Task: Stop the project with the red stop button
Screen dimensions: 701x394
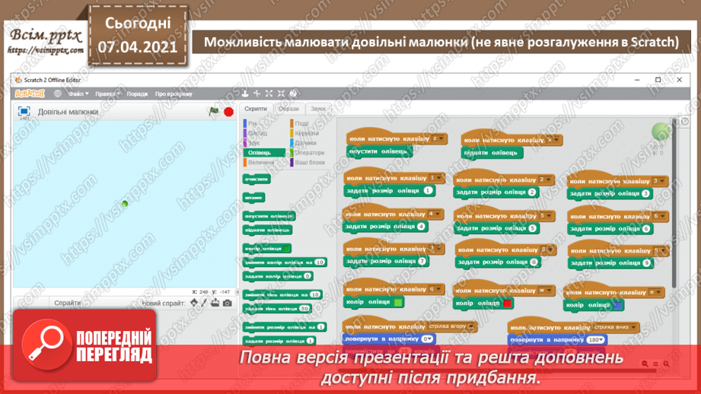Action: (228, 112)
